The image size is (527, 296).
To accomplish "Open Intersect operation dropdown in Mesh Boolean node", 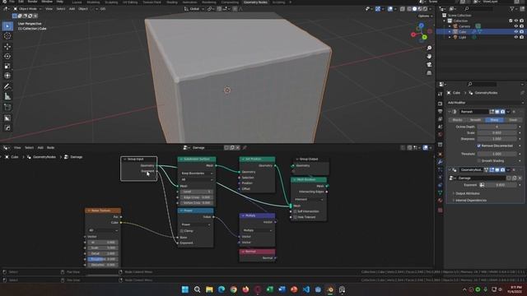I will (309, 199).
